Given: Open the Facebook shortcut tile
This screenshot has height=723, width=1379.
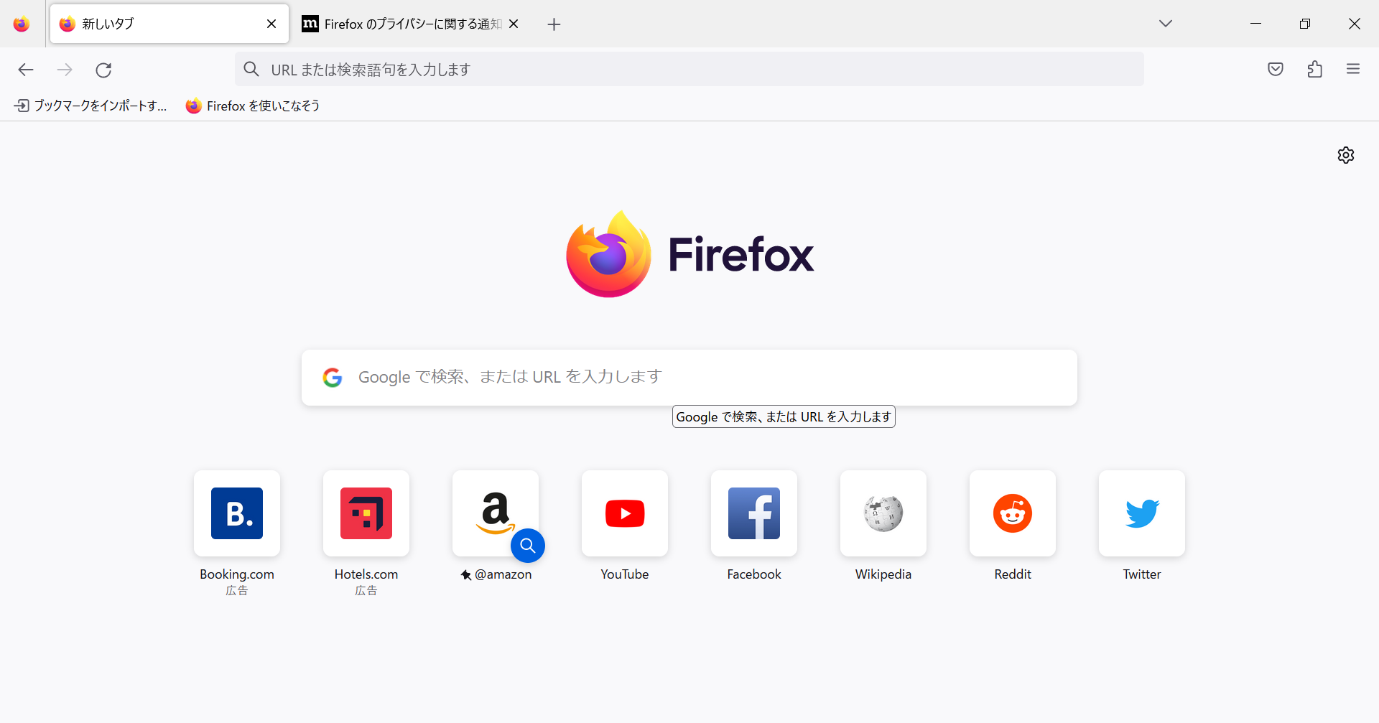Looking at the screenshot, I should pyautogui.click(x=753, y=513).
